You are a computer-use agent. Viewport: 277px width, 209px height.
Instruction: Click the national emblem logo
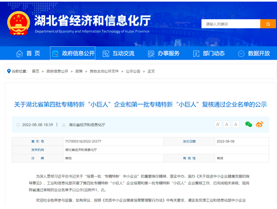pyautogui.click(x=18, y=23)
